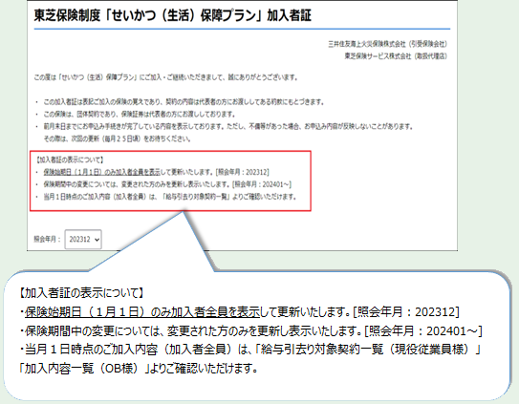Click bullet stating この保険は、団体契約であり
This screenshot has height=404, width=519.
140,115
